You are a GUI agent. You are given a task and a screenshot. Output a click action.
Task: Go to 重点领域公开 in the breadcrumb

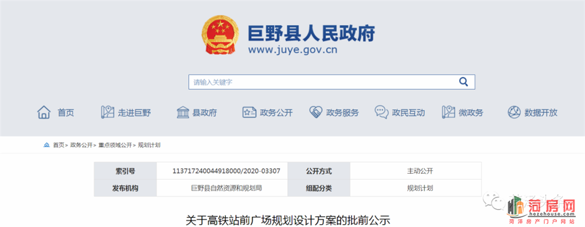tap(115, 145)
